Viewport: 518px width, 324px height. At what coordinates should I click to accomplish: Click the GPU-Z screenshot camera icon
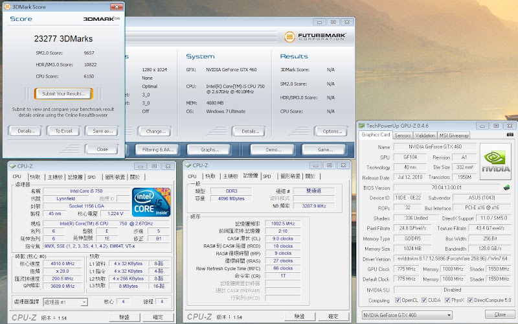(510, 135)
